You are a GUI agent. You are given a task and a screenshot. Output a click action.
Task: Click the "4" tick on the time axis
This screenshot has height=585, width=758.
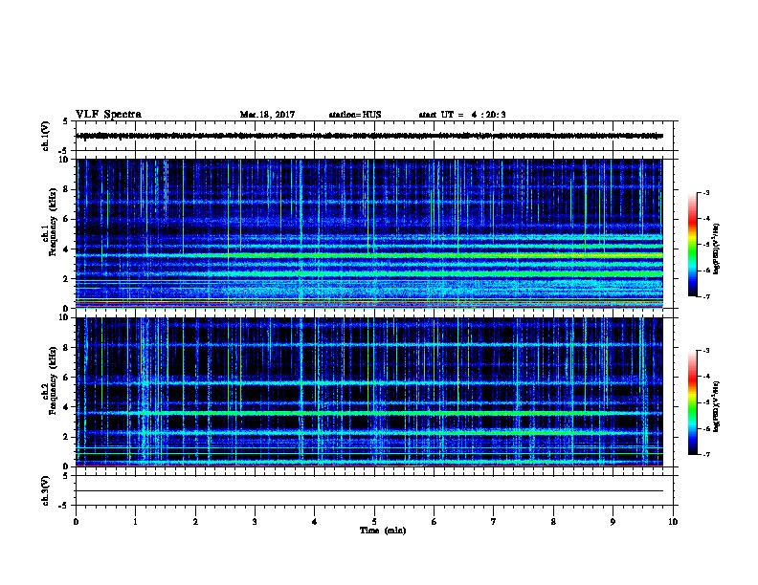coord(315,521)
